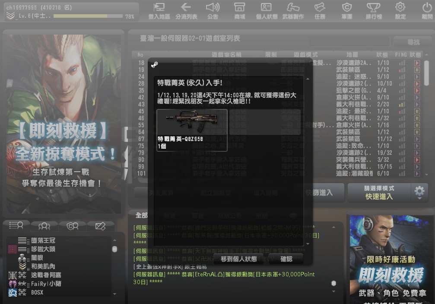Open the 設定 settings gear icon
Viewport: 435px width, 304px height.
[x=400, y=10]
